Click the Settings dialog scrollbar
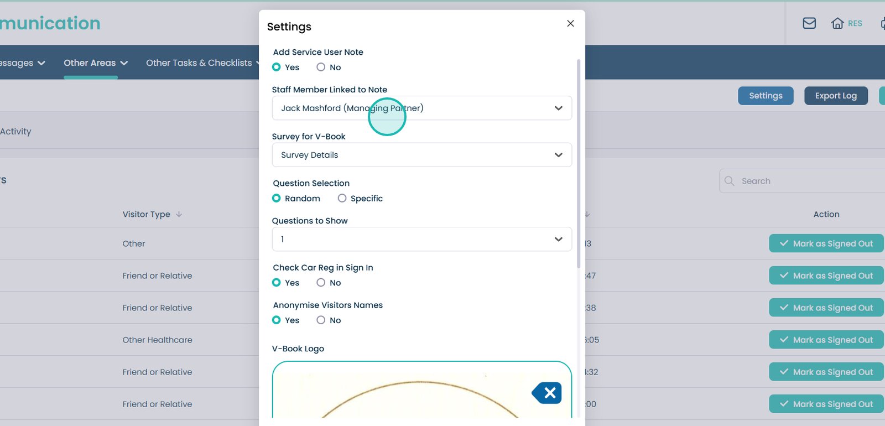This screenshot has height=426, width=885. [x=579, y=166]
